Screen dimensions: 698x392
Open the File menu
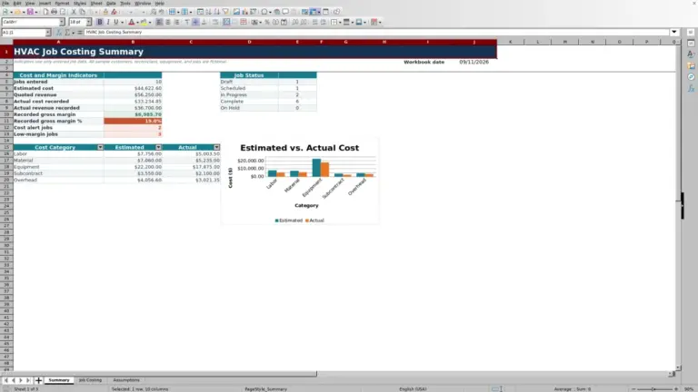pyautogui.click(x=5, y=3)
